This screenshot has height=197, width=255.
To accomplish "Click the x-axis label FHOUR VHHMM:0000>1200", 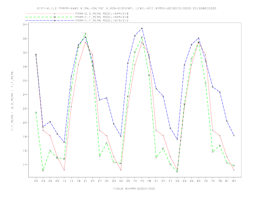I will 134,189.
